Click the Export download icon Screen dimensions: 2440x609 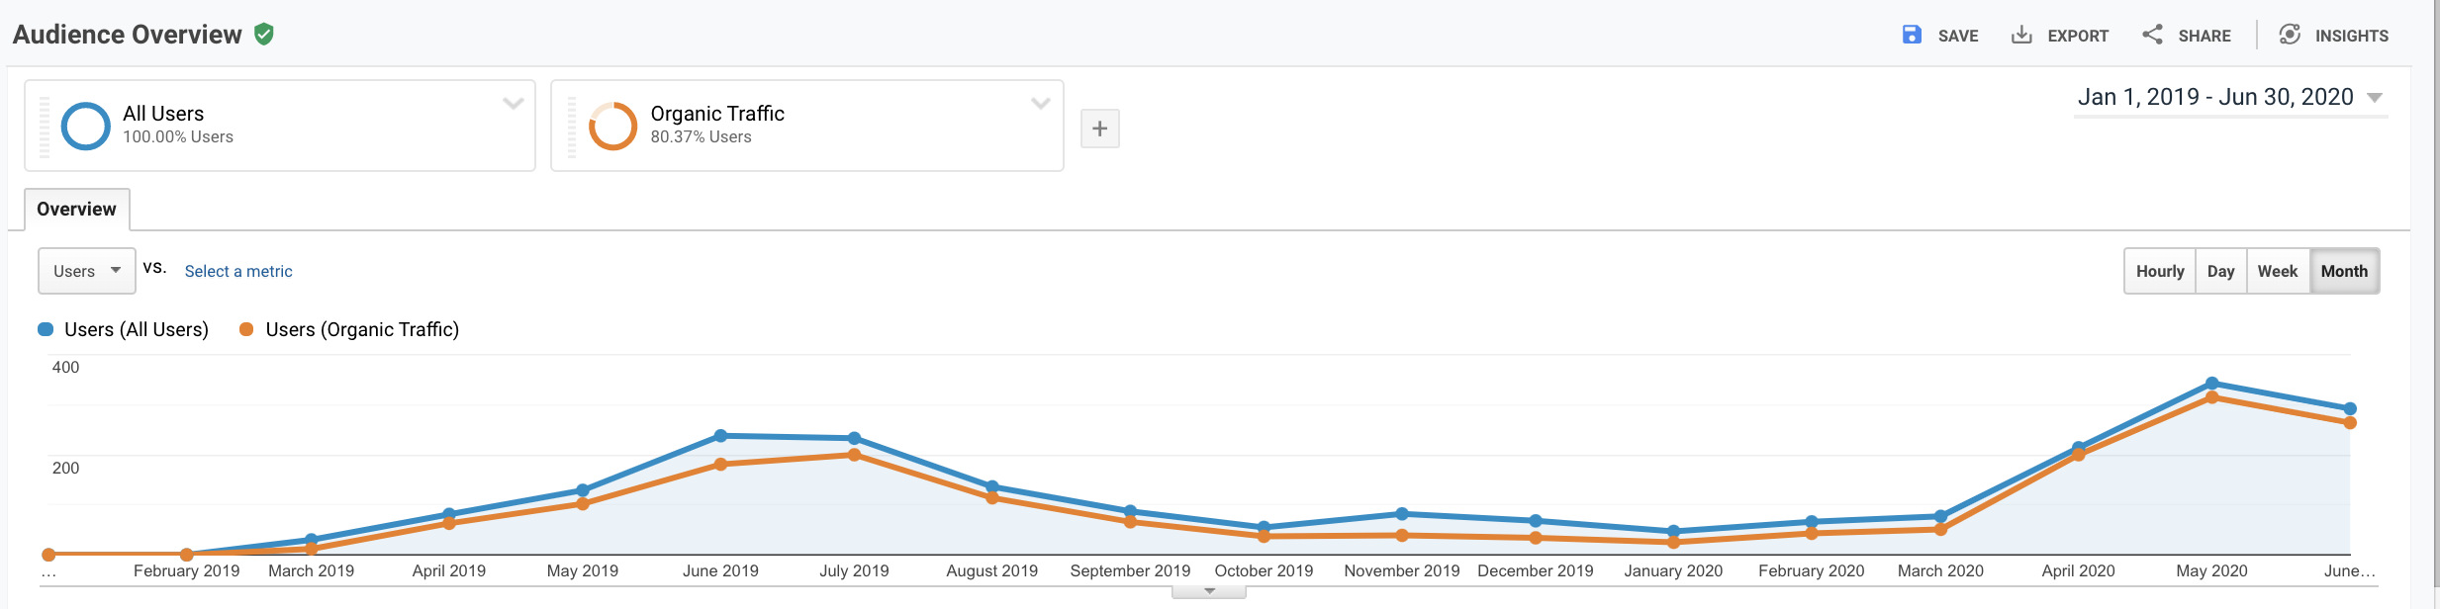click(2021, 35)
